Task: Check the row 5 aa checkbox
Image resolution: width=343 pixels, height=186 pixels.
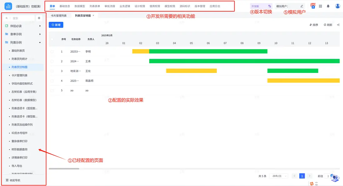Action: [52, 90]
